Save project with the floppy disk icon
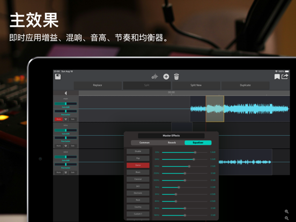Image resolution: width=296 pixels, height=222 pixels. pos(58,77)
